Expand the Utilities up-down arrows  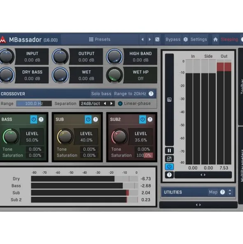[x=230, y=192]
